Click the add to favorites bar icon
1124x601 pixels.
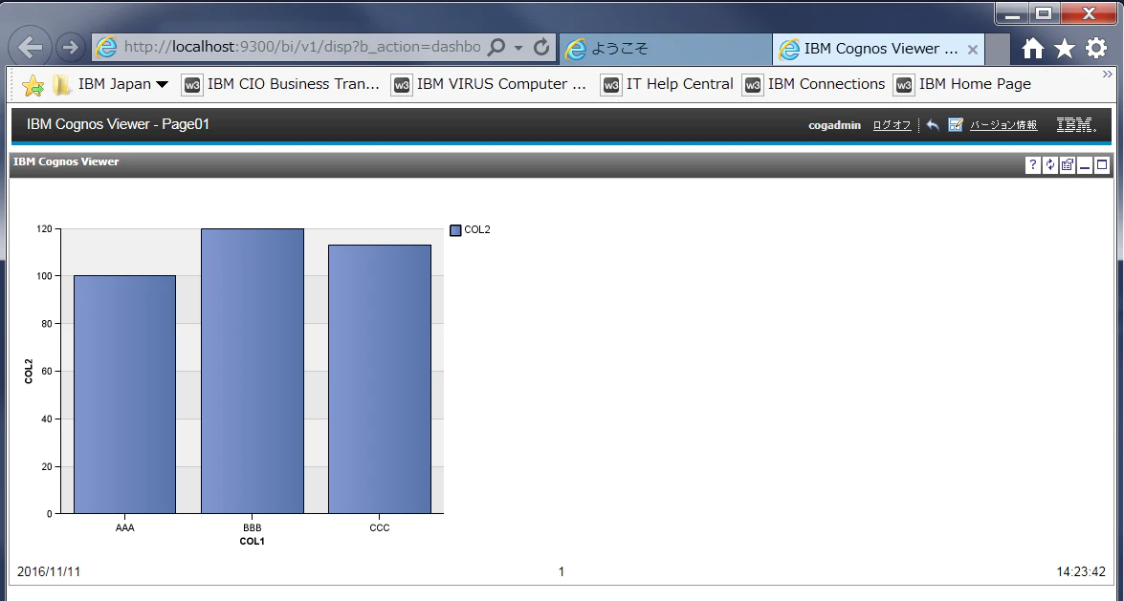tap(33, 85)
